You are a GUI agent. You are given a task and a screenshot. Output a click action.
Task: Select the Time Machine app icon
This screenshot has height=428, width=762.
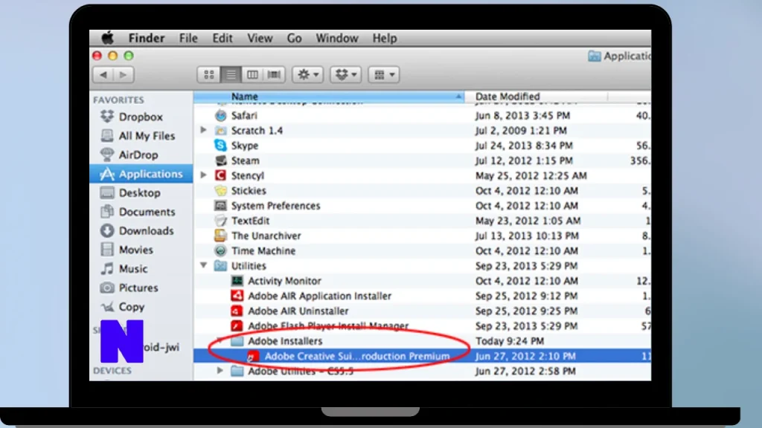pos(220,251)
